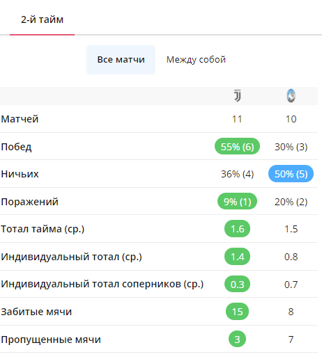Click the Побед row label
The height and width of the screenshot is (359, 322).
pos(16,147)
